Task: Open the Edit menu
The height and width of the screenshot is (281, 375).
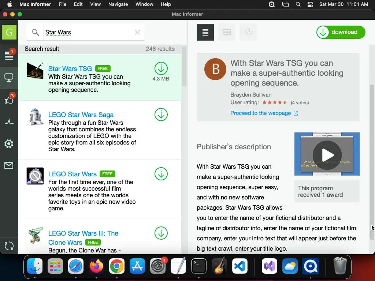Action: point(78,4)
